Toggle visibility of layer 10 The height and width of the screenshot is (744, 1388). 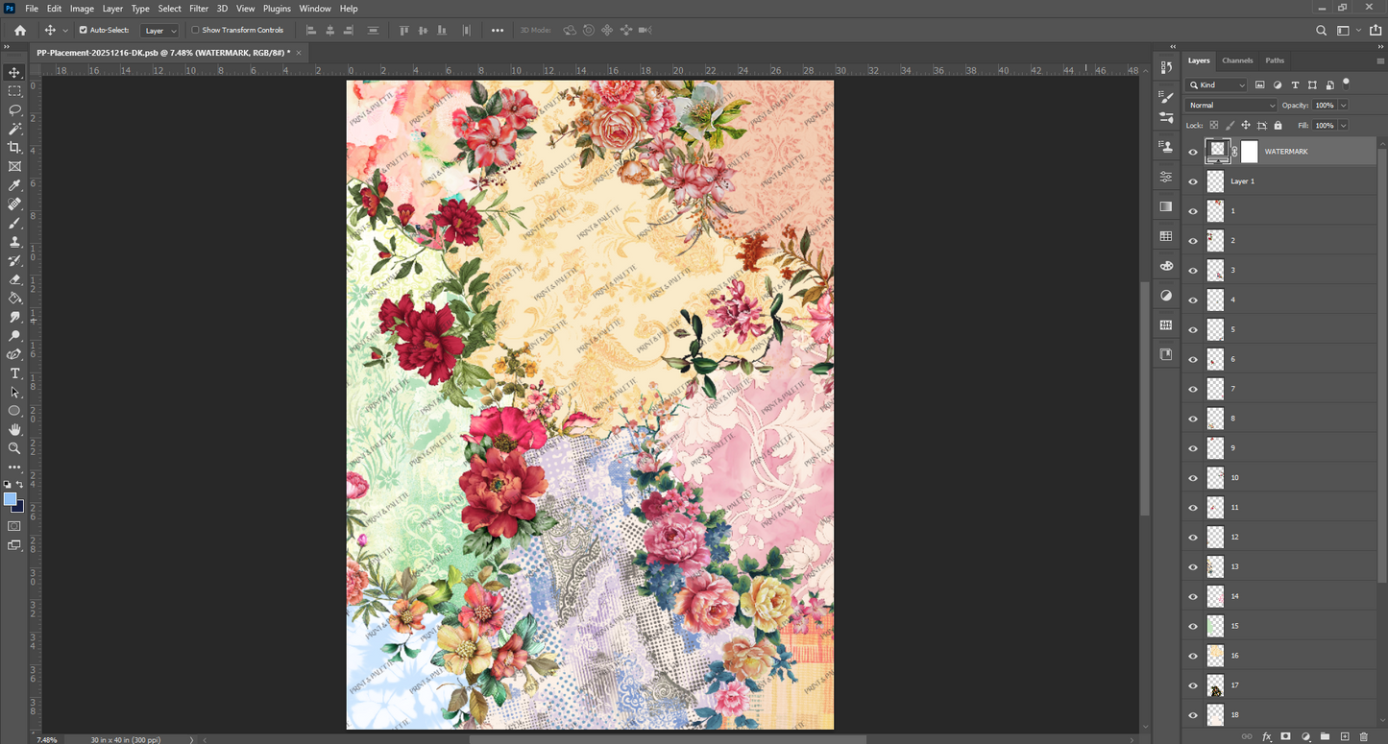(1193, 477)
